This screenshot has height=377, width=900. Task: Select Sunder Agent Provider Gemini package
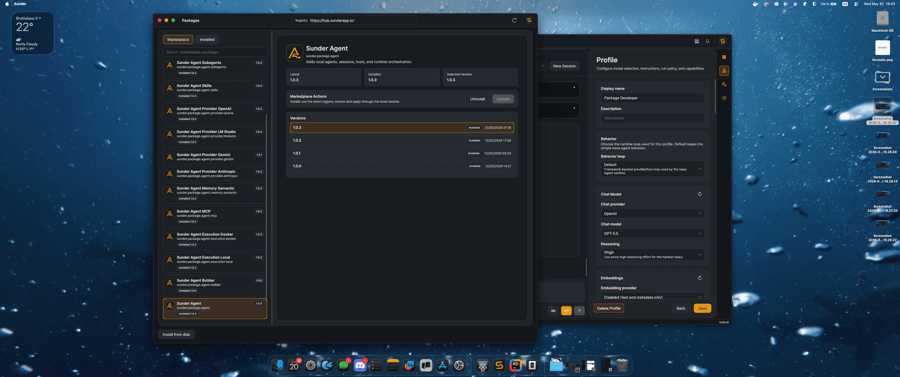click(x=215, y=157)
